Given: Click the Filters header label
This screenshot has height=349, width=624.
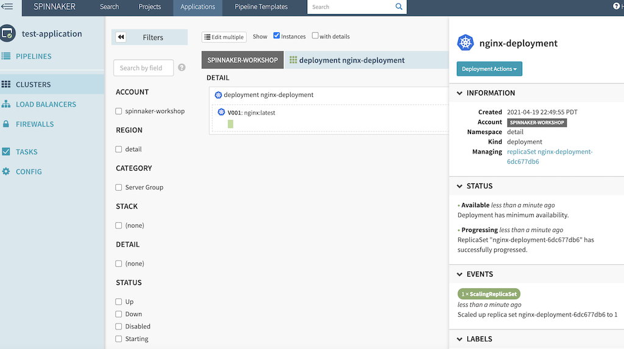Looking at the screenshot, I should [153, 37].
